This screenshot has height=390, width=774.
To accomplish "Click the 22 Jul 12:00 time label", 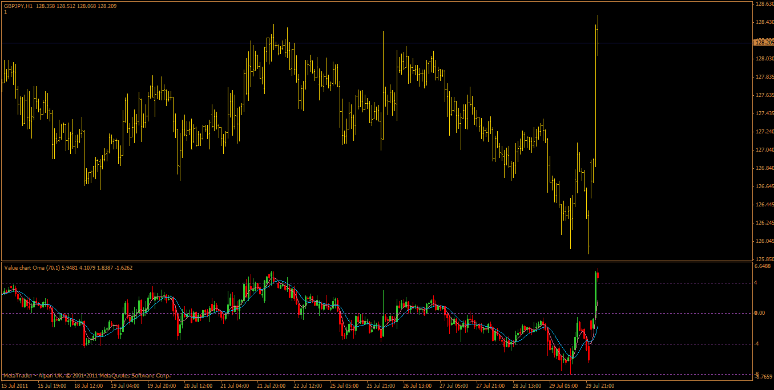I will tap(308, 386).
